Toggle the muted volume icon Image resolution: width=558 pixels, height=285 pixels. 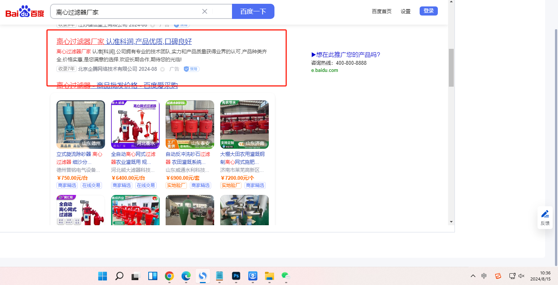click(x=521, y=276)
